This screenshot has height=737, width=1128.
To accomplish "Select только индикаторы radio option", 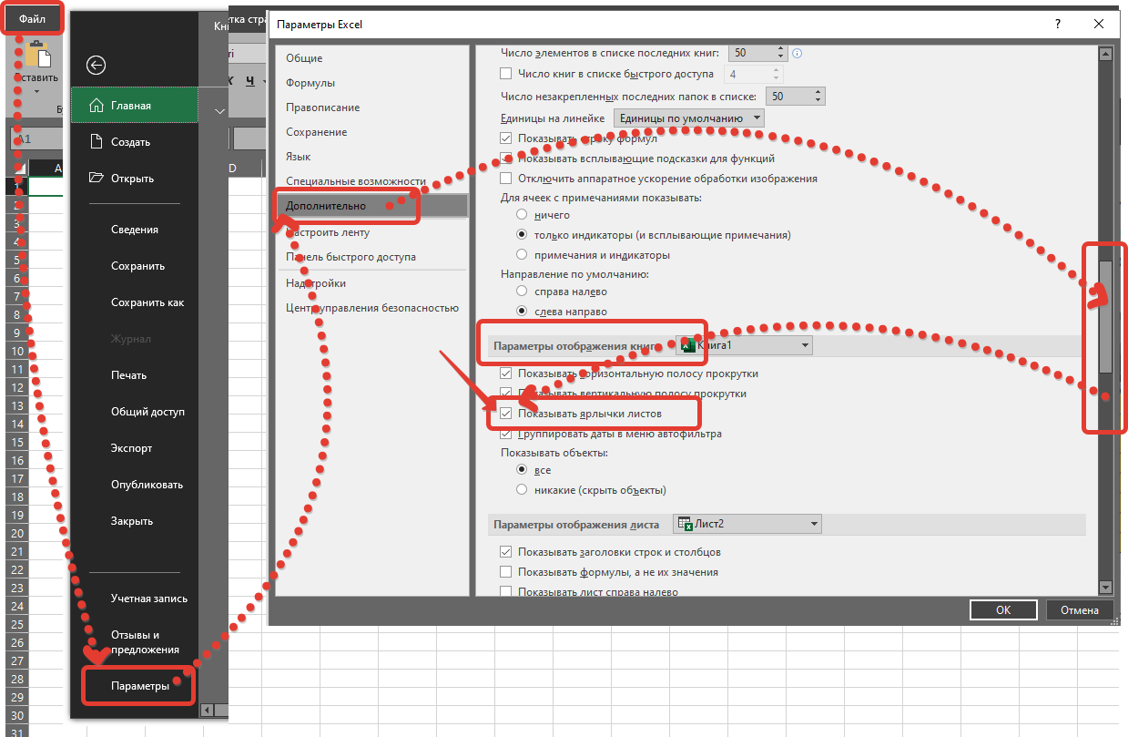I will coord(522,235).
